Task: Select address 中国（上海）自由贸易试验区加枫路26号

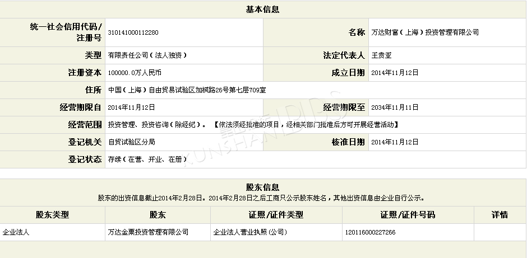Action: [168, 90]
